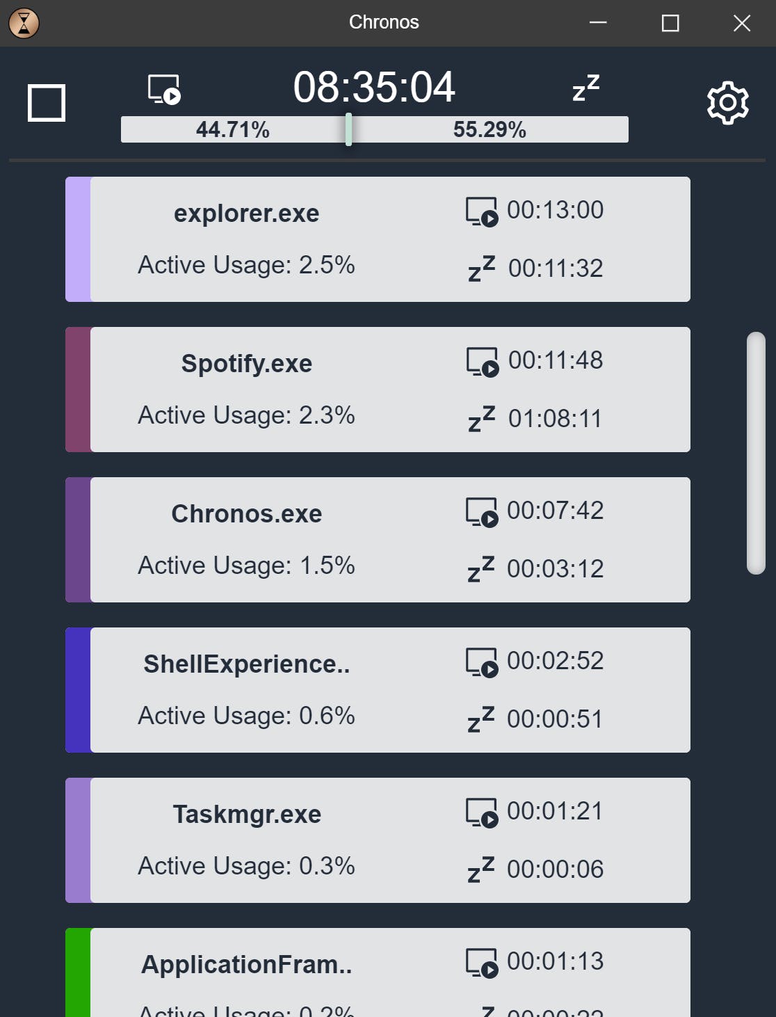Viewport: 776px width, 1017px height.
Task: Click the light purple explorer.exe color swatch
Action: 78,239
